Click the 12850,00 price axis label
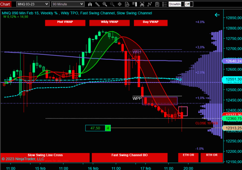242x170 pixels. (233, 18)
